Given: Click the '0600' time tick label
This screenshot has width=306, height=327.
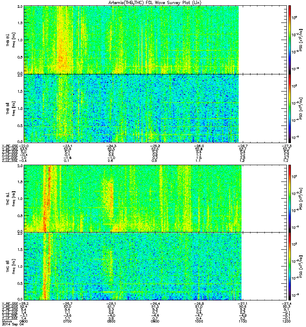Looking at the screenshot, I should (x=24, y=321).
